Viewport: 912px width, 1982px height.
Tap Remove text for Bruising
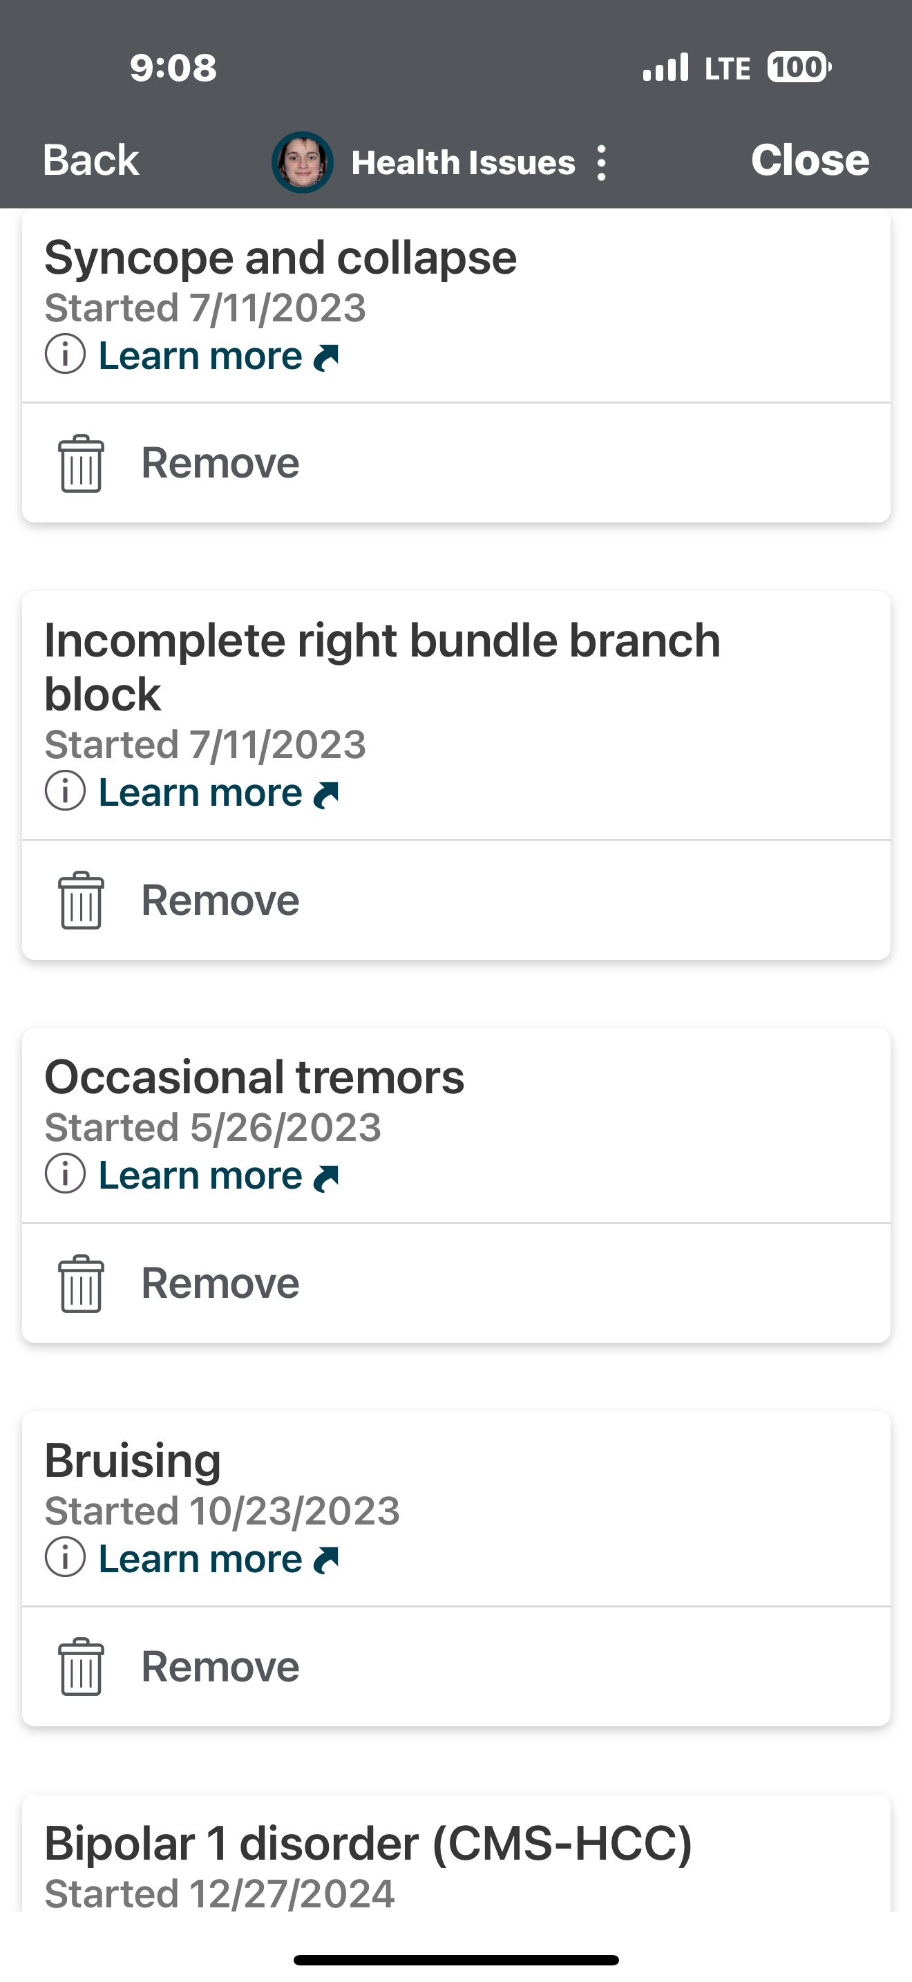(220, 1667)
